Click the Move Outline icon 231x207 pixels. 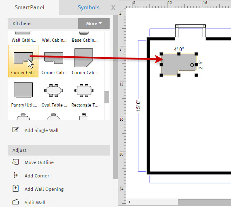pyautogui.click(x=15, y=162)
